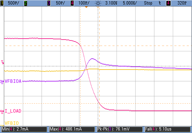The height and width of the screenshot is (133, 192).
Task: Click the 500m/ channel 1 scale value
Action: 13,3
